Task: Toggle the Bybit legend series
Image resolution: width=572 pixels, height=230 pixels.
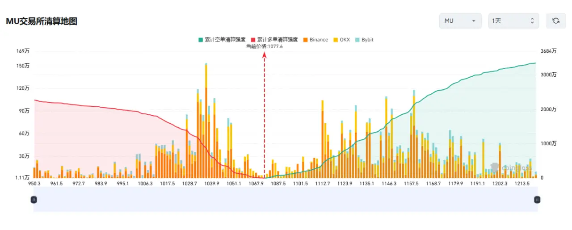Action: [x=364, y=40]
